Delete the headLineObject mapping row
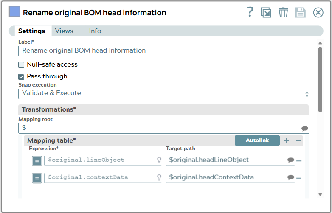The image size is (332, 213). tap(299, 161)
